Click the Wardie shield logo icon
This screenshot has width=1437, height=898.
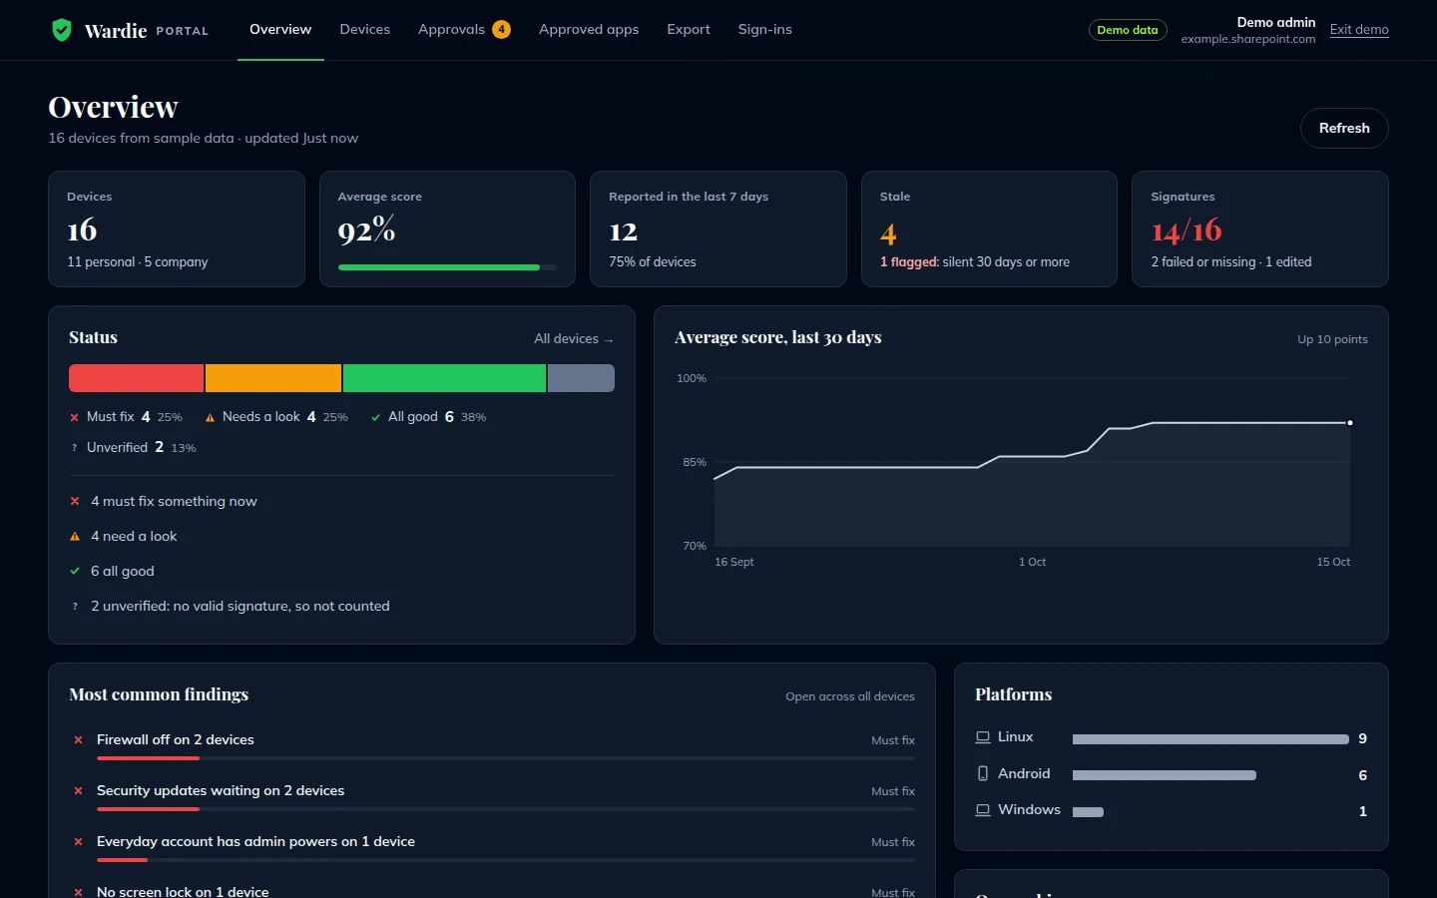coord(62,30)
